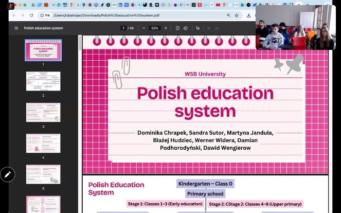Screen dimensions: 341x213
Task: Click the pencil edit floating button
Action: pyautogui.click(x=8, y=175)
